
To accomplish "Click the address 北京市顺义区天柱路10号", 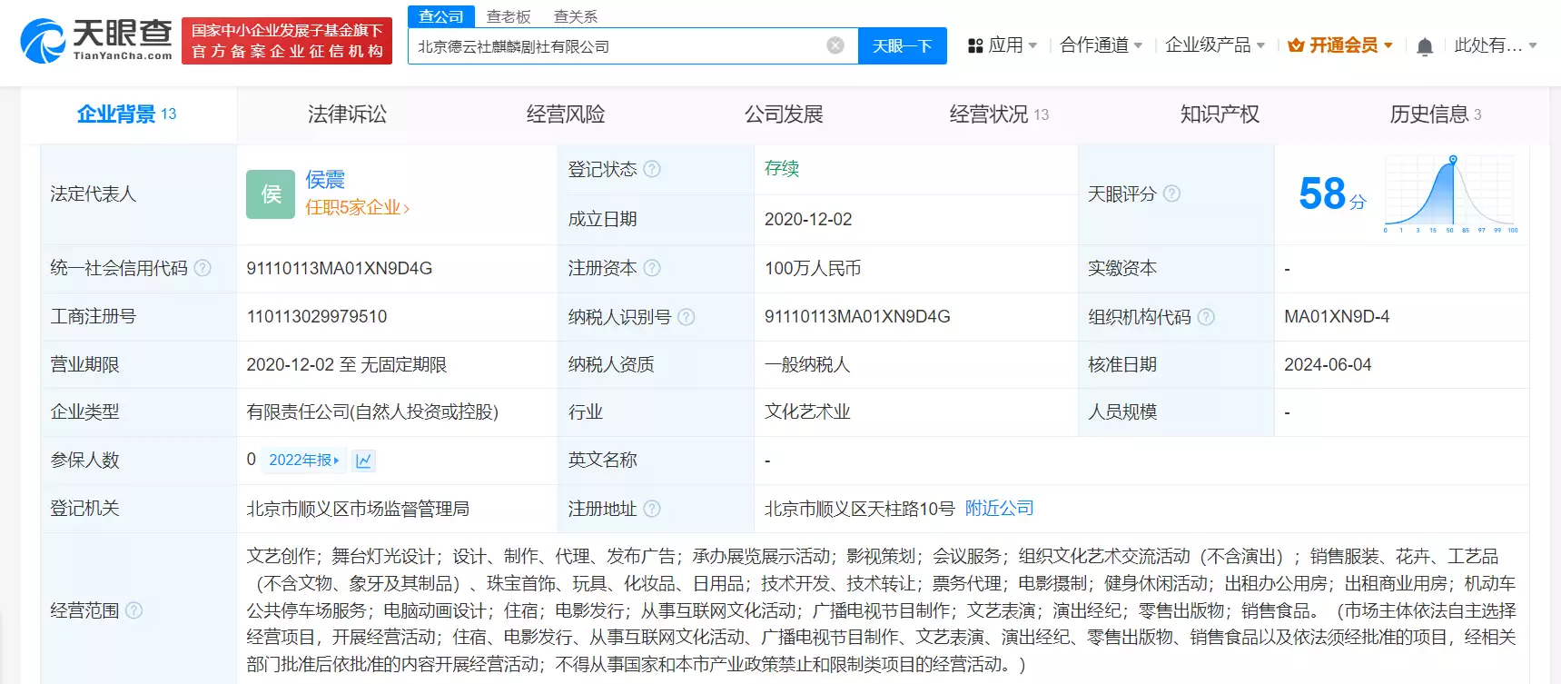I will [859, 509].
